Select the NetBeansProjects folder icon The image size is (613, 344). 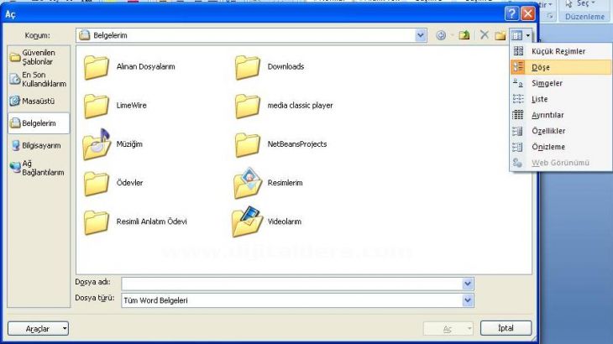click(x=247, y=144)
